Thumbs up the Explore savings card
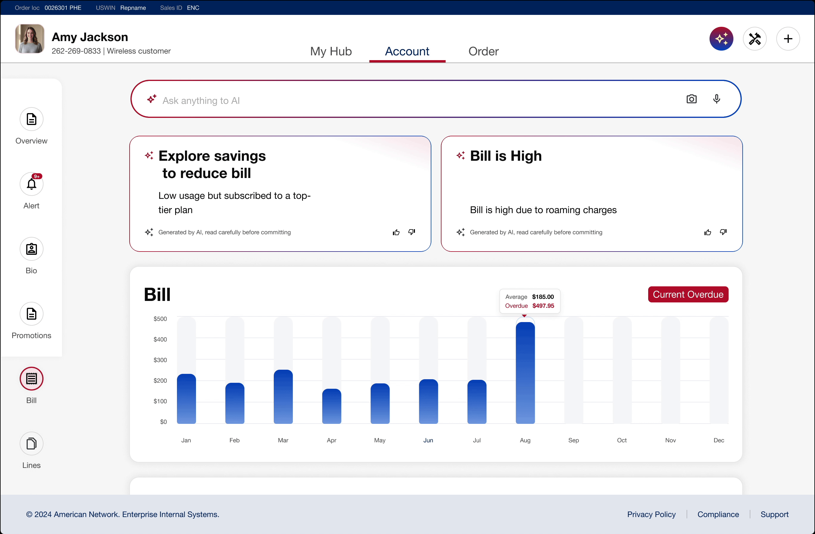The image size is (815, 534). coord(396,232)
